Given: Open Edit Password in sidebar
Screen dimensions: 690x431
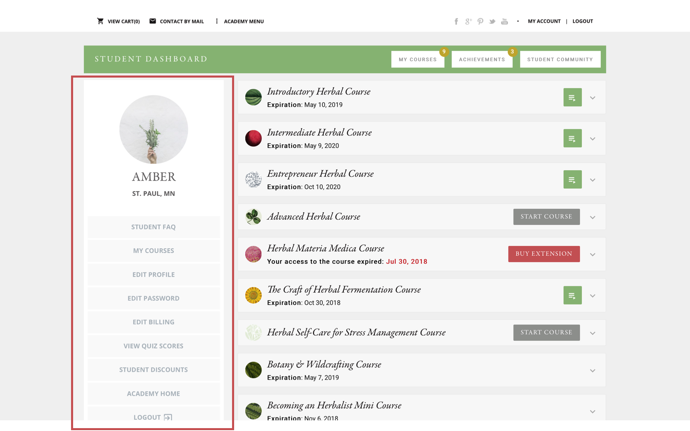Looking at the screenshot, I should pos(154,298).
